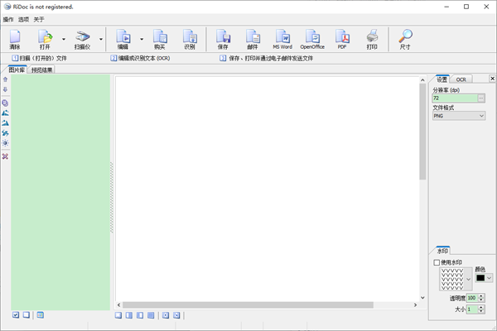Switch to the 预览结果 tab
The height and width of the screenshot is (331, 497).
tap(41, 70)
